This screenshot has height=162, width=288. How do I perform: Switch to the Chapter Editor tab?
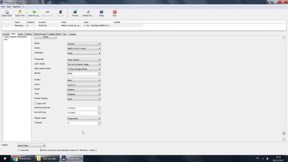(x=54, y=34)
